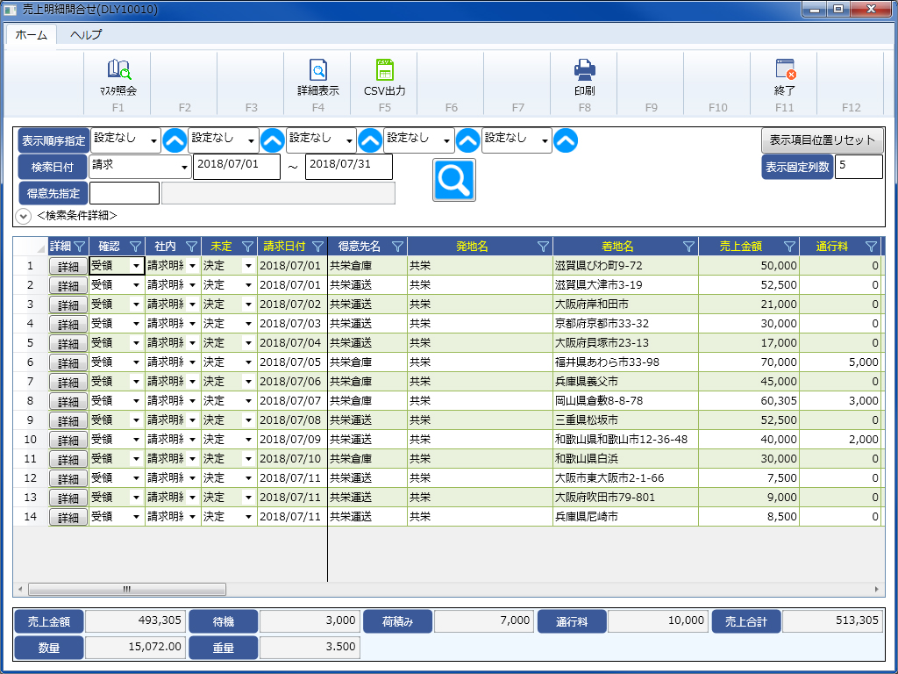The image size is (898, 674).
Task: Click the start date field 2018/07/01
Action: (237, 167)
